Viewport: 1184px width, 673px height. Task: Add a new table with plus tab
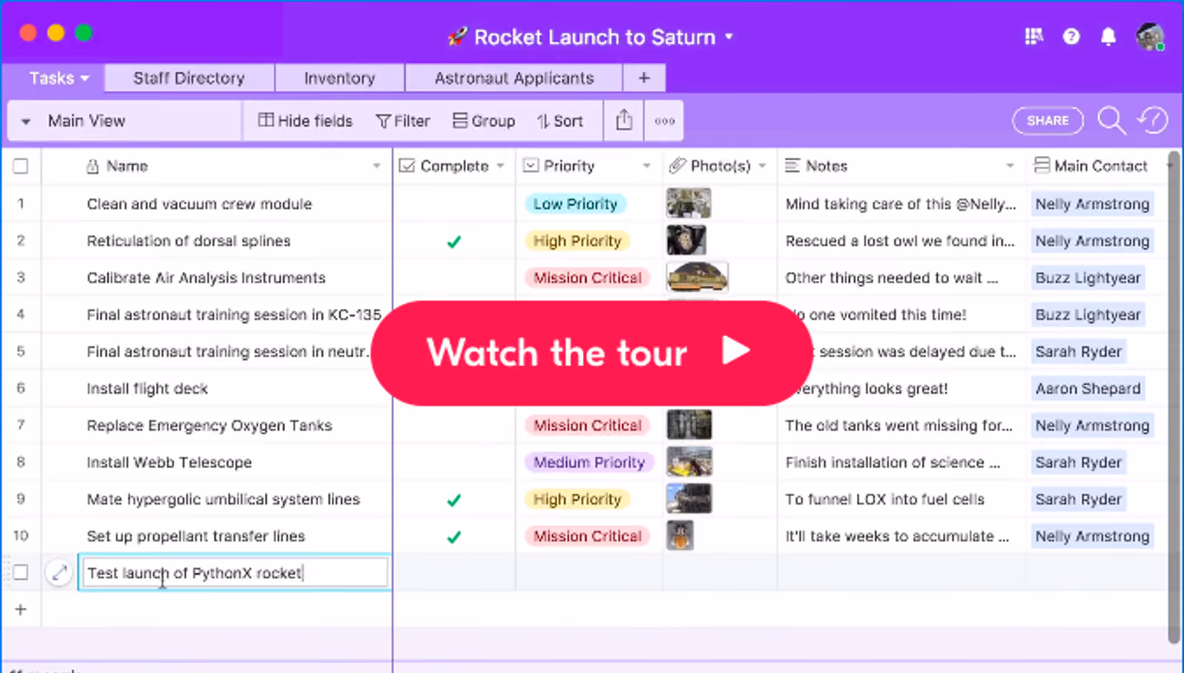(x=644, y=78)
